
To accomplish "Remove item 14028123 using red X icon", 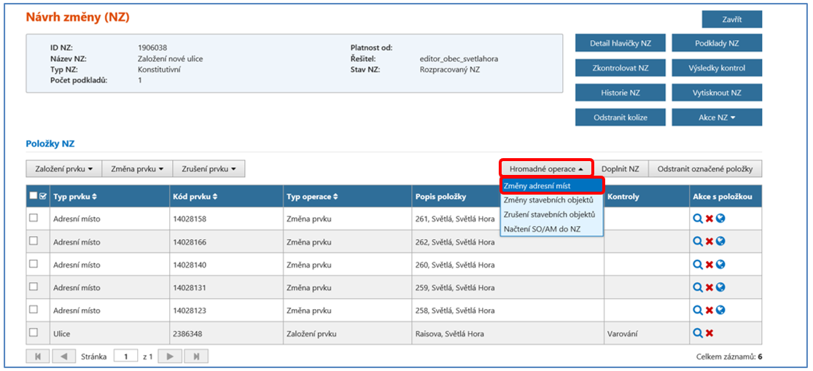I will (709, 311).
